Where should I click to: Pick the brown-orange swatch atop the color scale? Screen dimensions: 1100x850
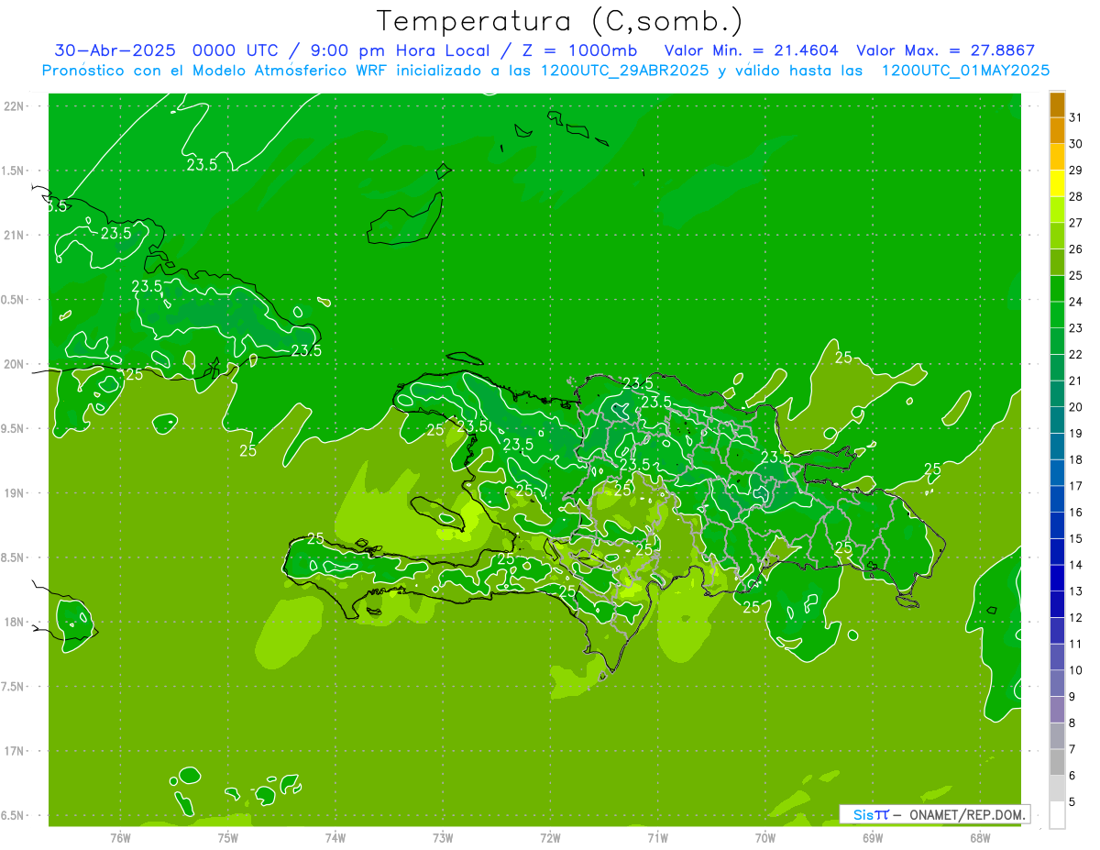pos(1057,105)
